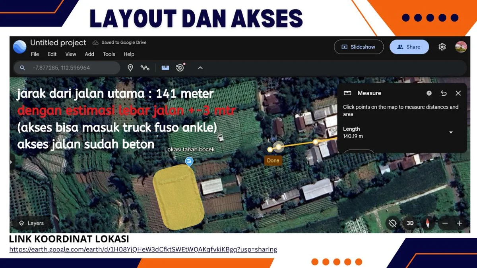Image resolution: width=477 pixels, height=268 pixels.
Task: Open the length unit dropdown arrow
Action: tap(451, 132)
